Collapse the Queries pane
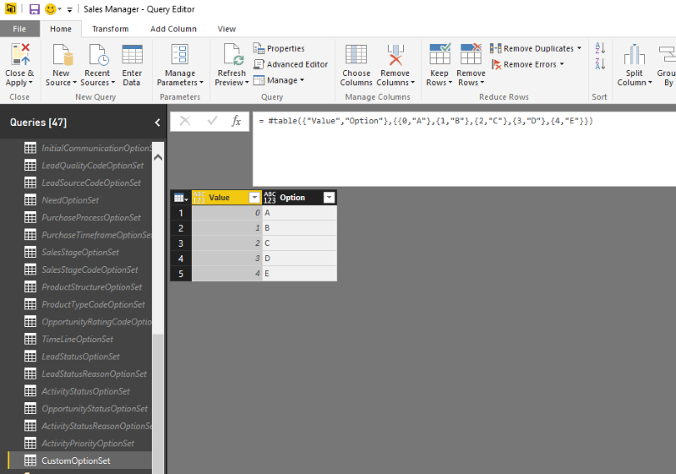The image size is (676, 474). pyautogui.click(x=157, y=123)
